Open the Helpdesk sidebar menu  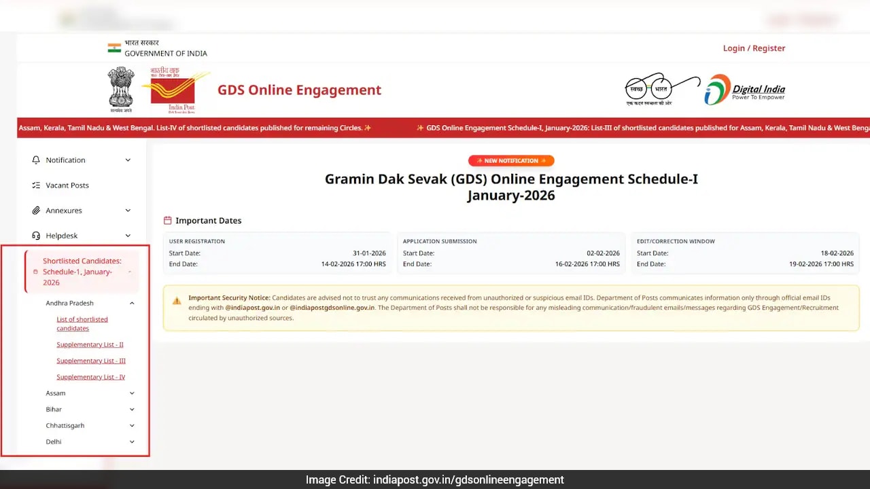pos(82,236)
